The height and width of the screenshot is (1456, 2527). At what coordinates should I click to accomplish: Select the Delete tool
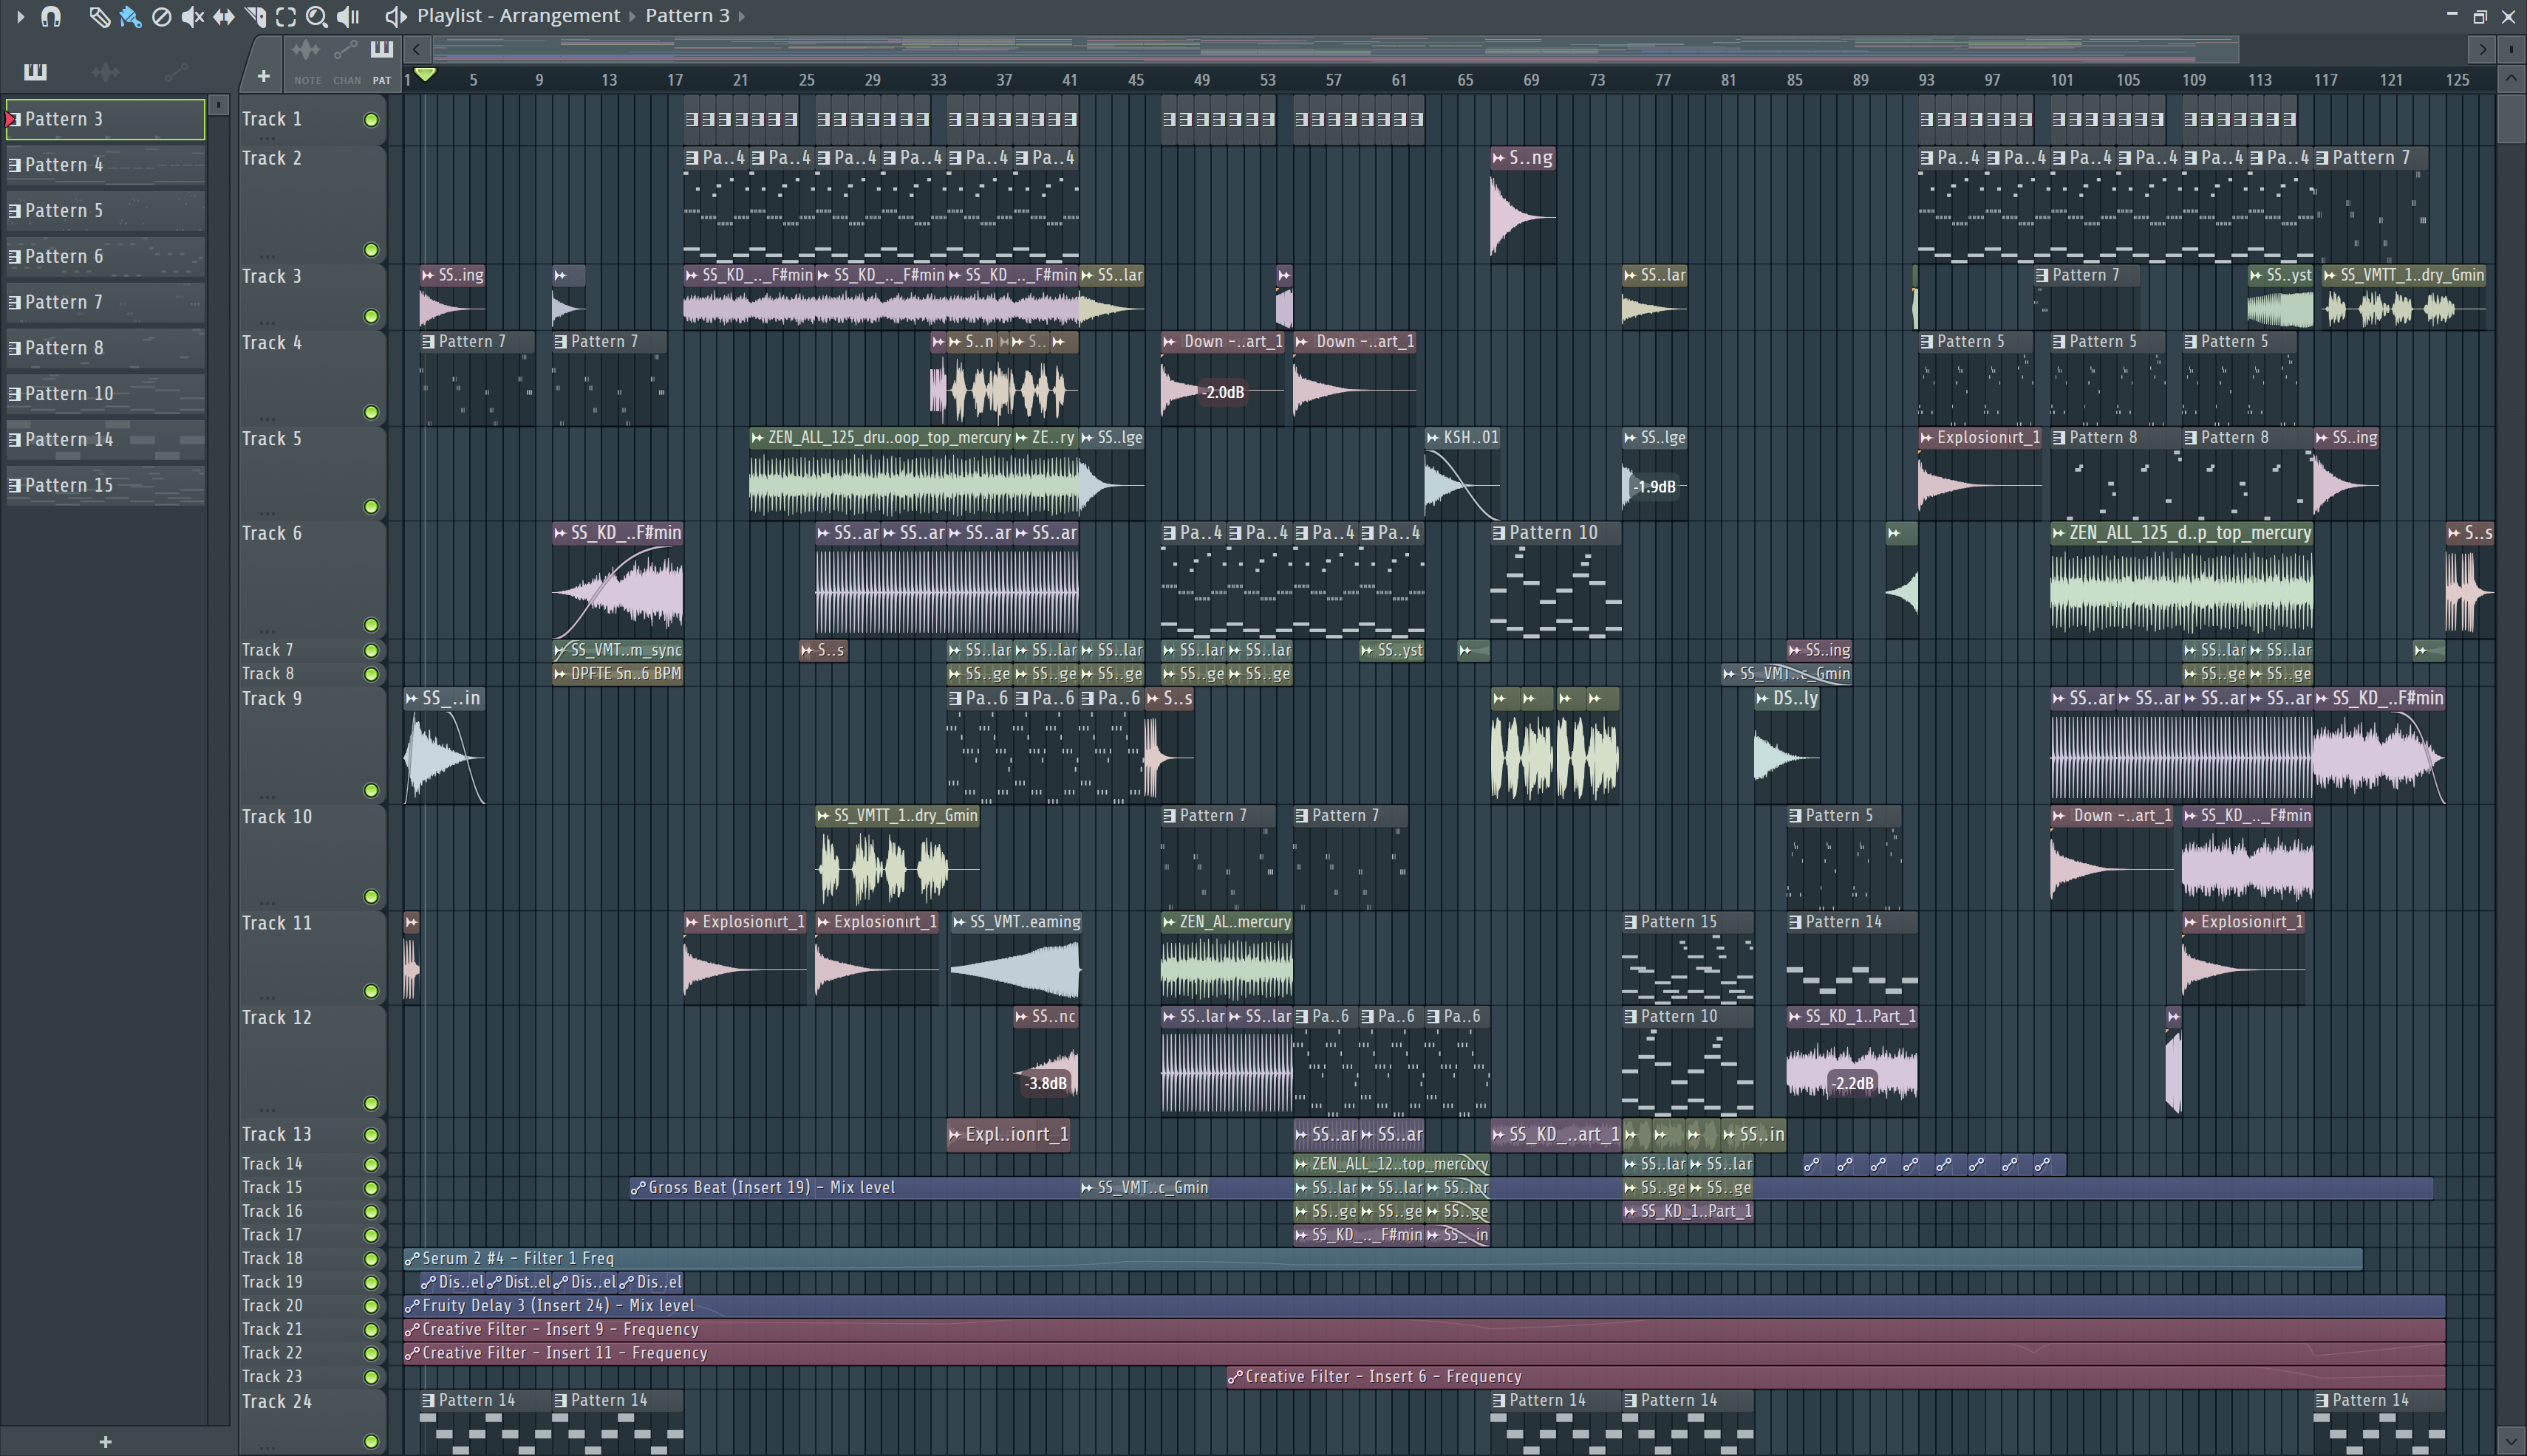click(161, 16)
